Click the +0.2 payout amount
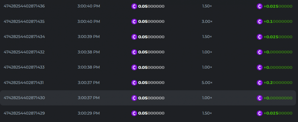298x122 pixels. [x=278, y=83]
